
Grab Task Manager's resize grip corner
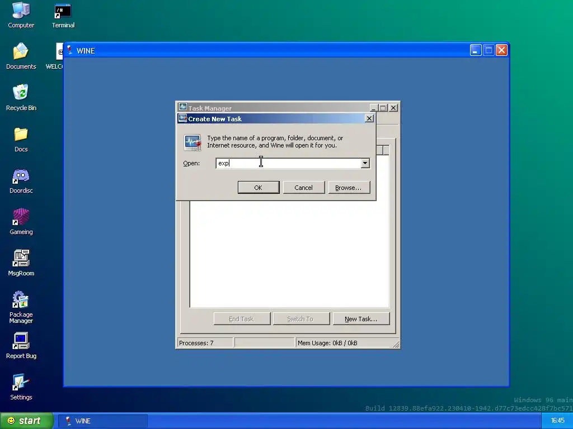[396, 344]
